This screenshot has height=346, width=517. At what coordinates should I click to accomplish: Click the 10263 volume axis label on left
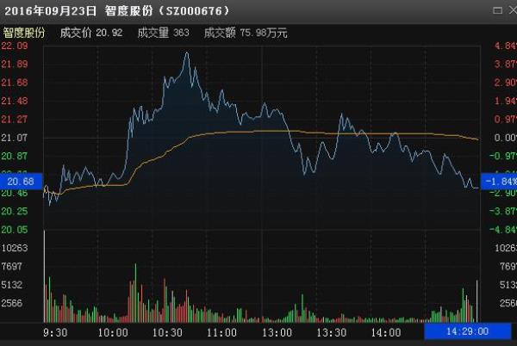point(16,248)
